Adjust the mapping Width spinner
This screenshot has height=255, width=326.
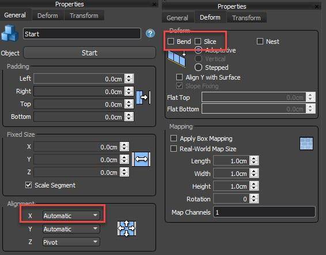coord(254,173)
